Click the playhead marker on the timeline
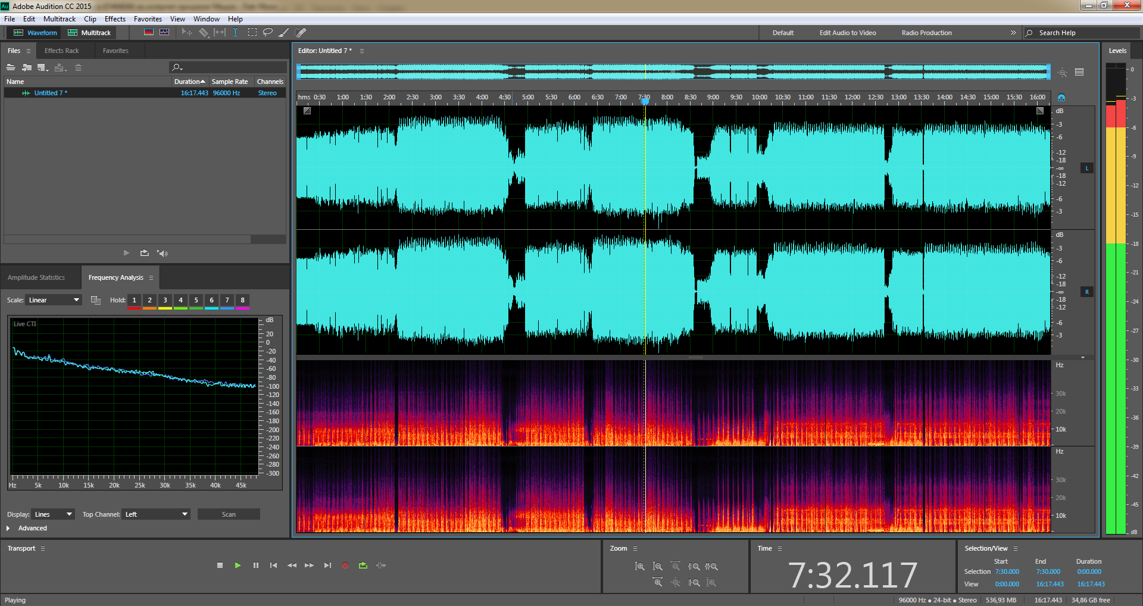Viewport: 1143px width, 606px height. pyautogui.click(x=645, y=101)
